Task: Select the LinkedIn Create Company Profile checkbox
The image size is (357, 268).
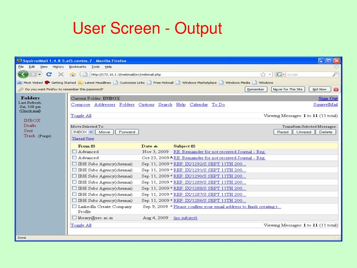Action: [x=74, y=206]
